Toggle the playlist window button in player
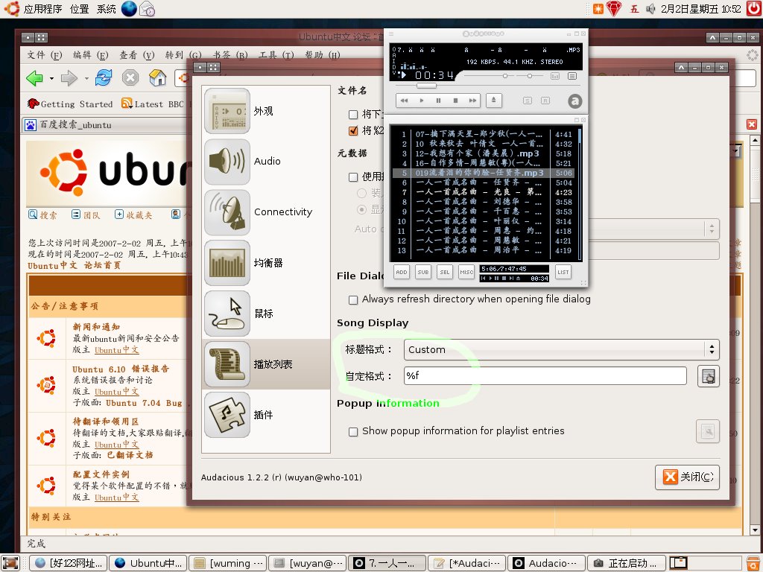Screen dimensions: 763x572 click(572, 76)
